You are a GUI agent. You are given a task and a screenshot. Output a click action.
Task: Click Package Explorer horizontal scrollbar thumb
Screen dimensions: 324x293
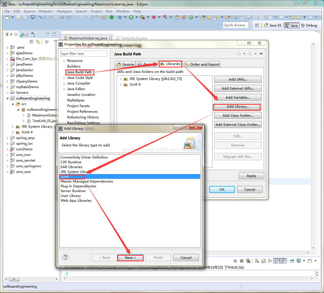tap(14, 279)
